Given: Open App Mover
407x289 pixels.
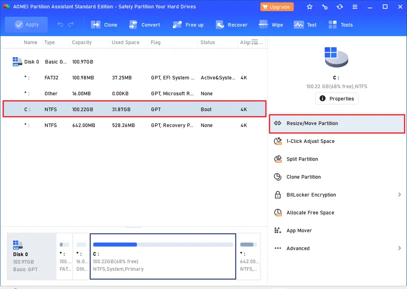Looking at the screenshot, I should coord(337,230).
